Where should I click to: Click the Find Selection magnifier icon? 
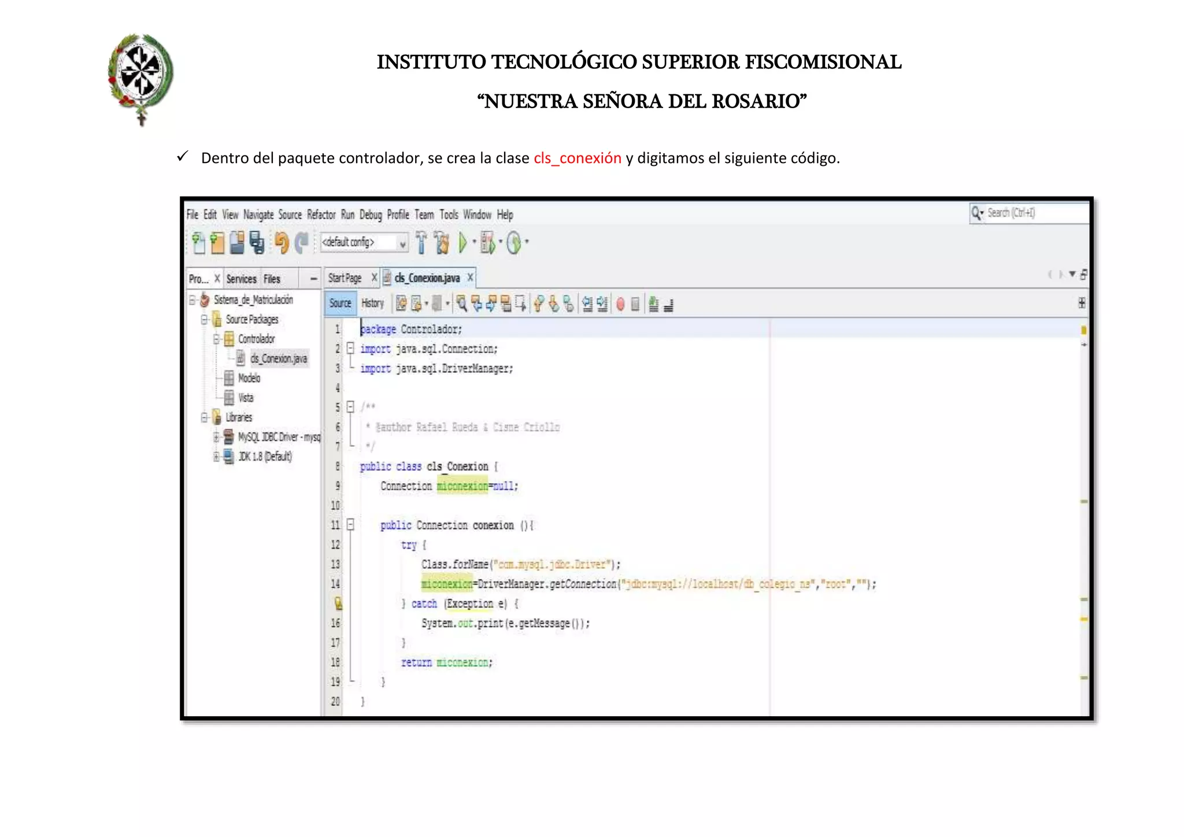(x=461, y=303)
